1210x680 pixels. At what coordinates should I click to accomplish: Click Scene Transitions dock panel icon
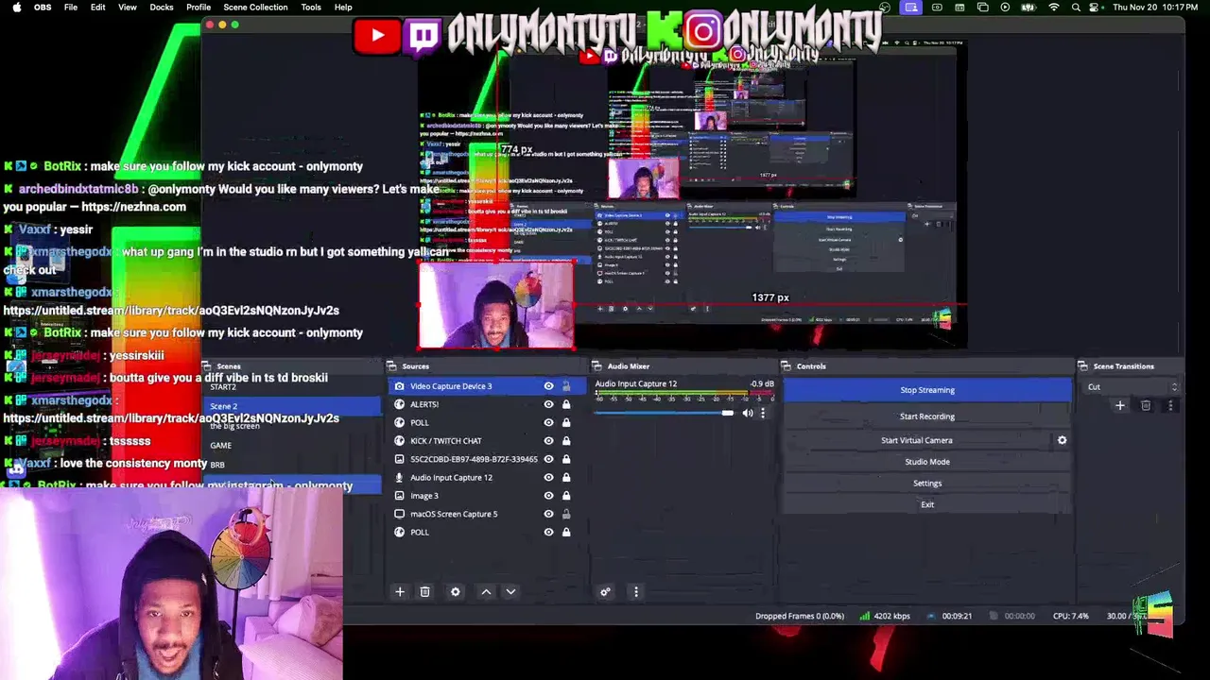tap(1083, 366)
